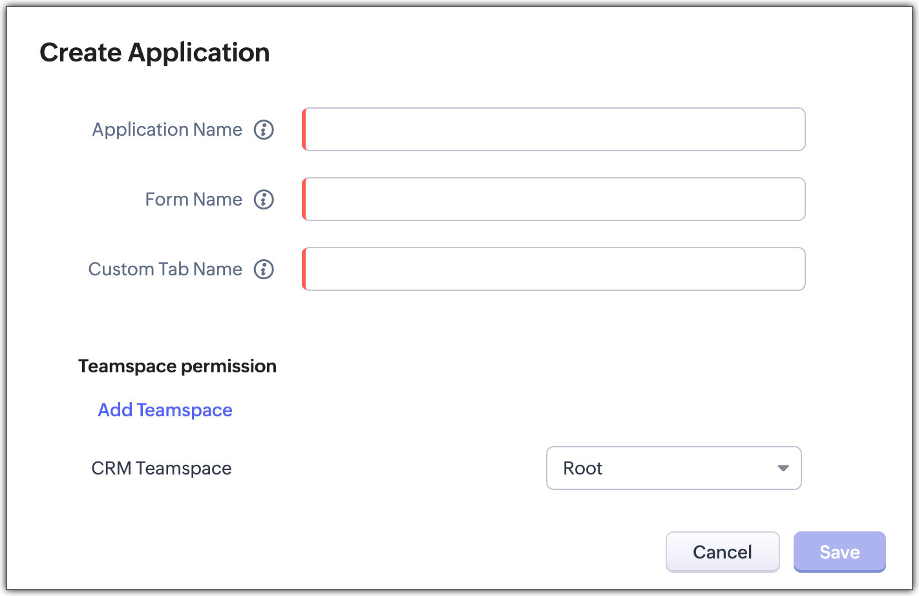Click the Application Name label text
Screen dimensions: 919x596
(167, 129)
